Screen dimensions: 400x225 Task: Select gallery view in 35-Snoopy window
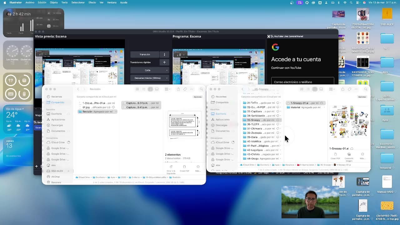pos(321,89)
